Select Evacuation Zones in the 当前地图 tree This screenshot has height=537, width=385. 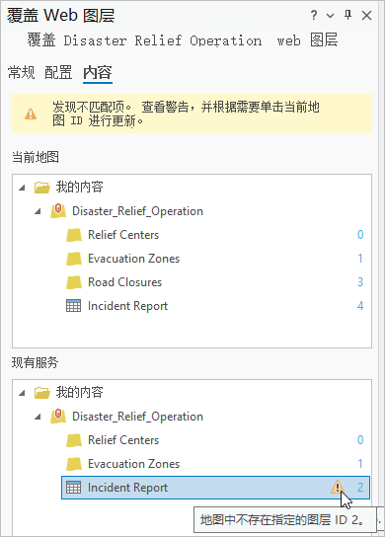[133, 259]
